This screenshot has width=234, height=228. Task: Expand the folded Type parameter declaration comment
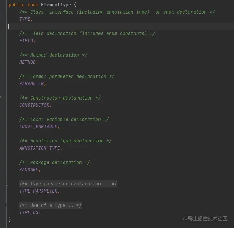tap(68, 184)
